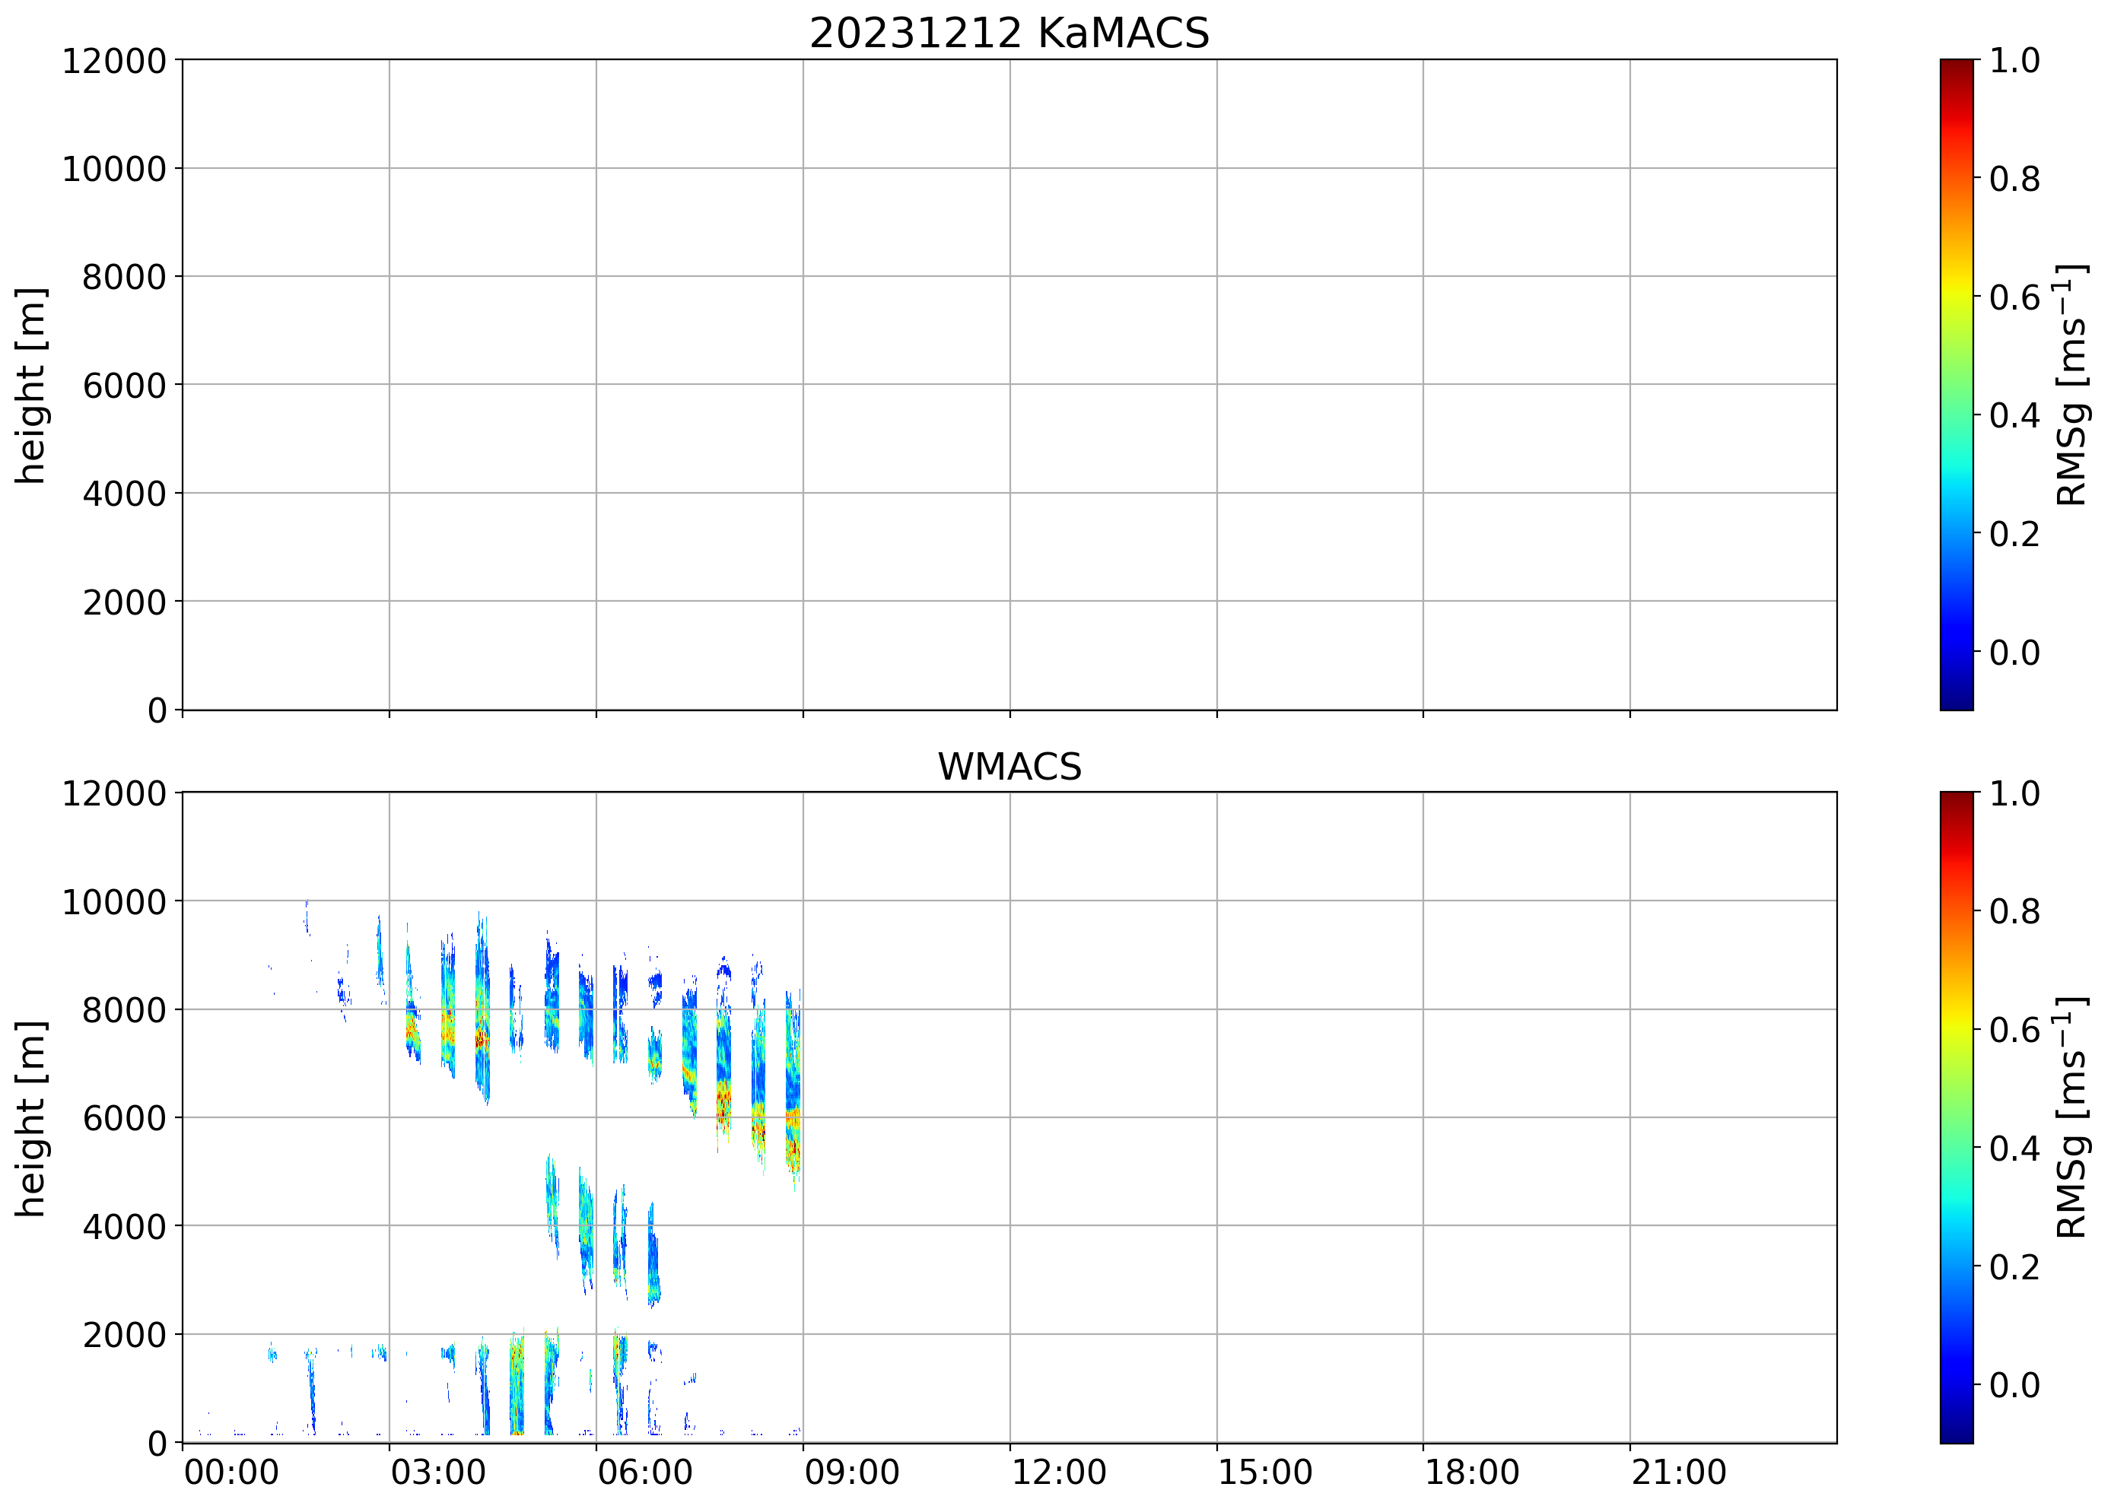Click the 0.6 tick on the top colorbar
2111x1506 pixels.
(2014, 297)
